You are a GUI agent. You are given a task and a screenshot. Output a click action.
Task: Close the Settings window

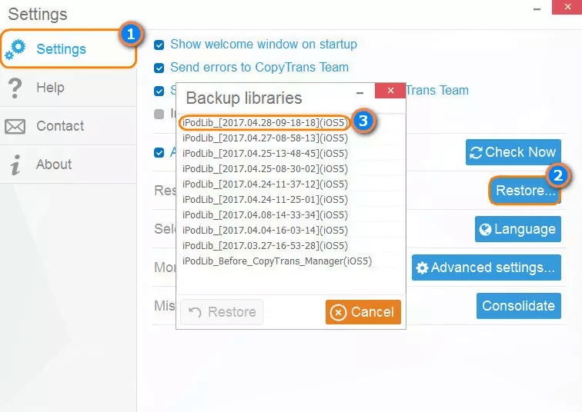tap(567, 7)
